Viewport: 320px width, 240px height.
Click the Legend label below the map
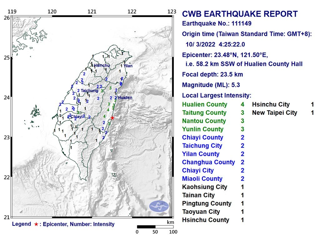[22, 224]
